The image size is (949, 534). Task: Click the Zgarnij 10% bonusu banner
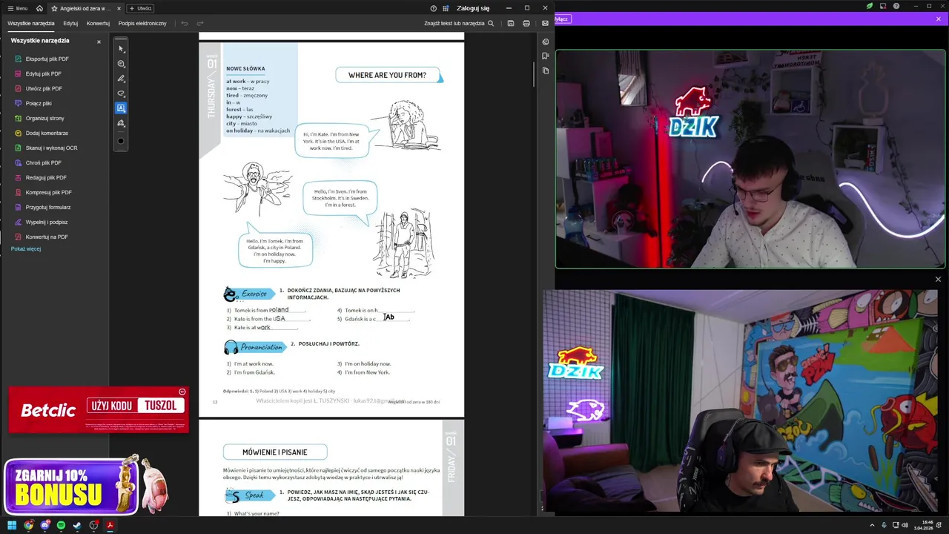click(x=71, y=487)
